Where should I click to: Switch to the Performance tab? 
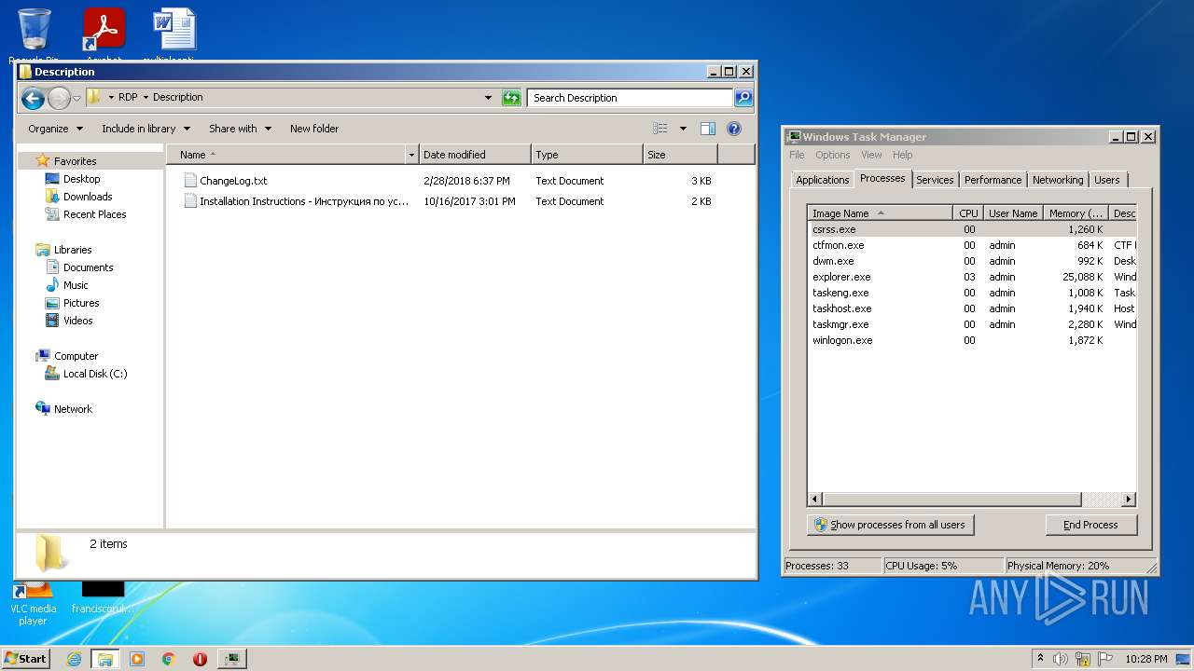pyautogui.click(x=993, y=180)
